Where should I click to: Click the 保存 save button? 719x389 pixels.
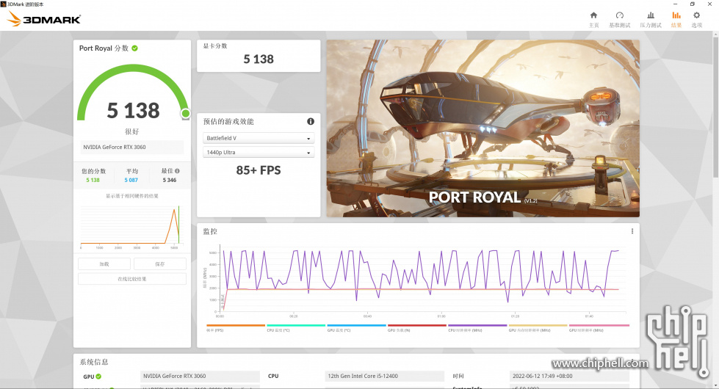pos(159,264)
